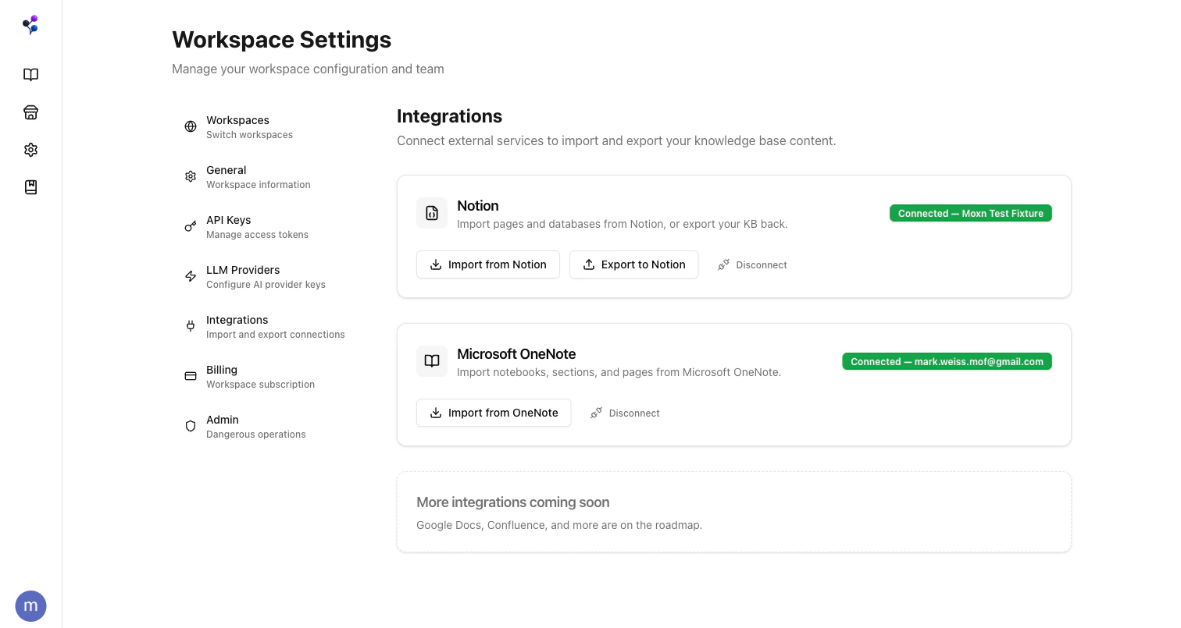The height and width of the screenshot is (628, 1181).
Task: Click "Configure AI provider keys" subtitle text
Action: [x=266, y=285]
